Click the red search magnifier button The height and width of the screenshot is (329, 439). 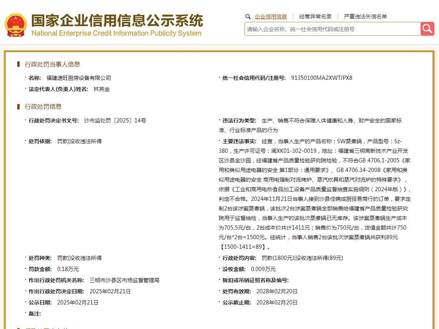coord(427,29)
